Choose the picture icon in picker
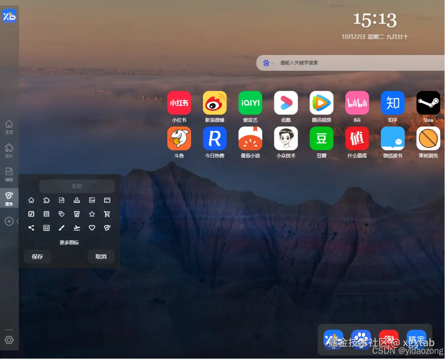This screenshot has height=359, width=445. [x=92, y=200]
